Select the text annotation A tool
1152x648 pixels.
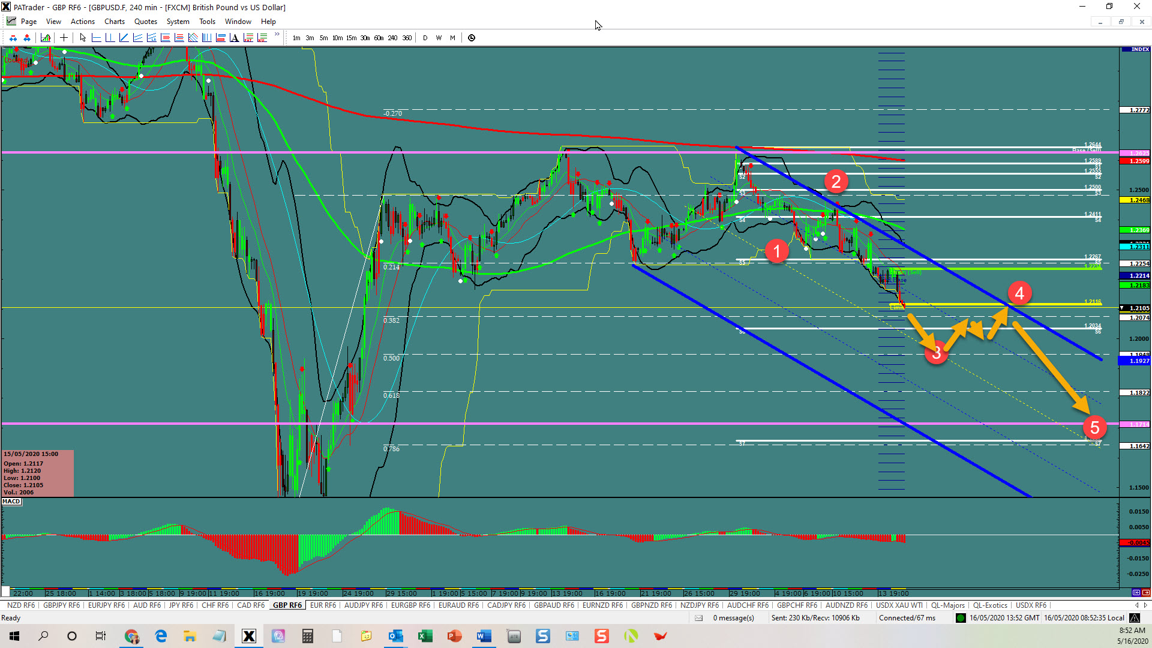click(234, 38)
